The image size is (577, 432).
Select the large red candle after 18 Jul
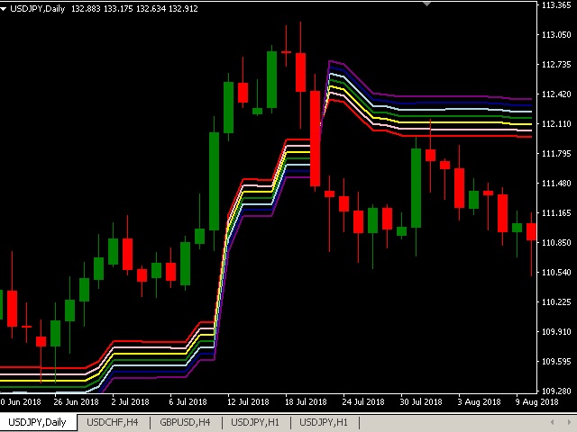(x=315, y=139)
